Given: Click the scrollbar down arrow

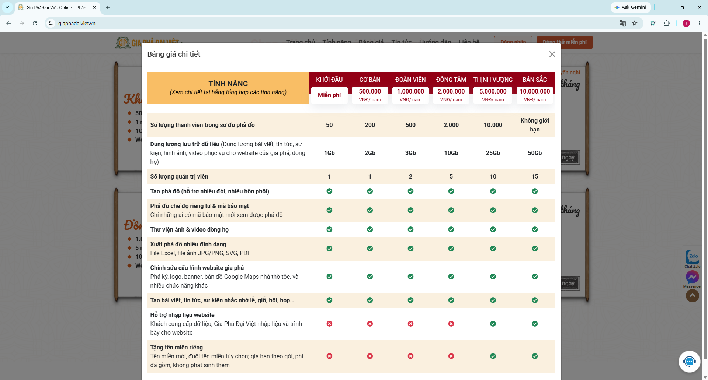Looking at the screenshot, I should [x=705, y=377].
